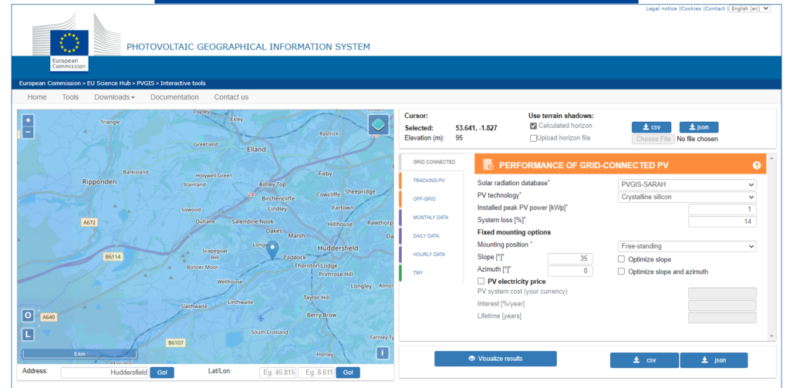
Task: Click the Visualize results button
Action: point(495,359)
